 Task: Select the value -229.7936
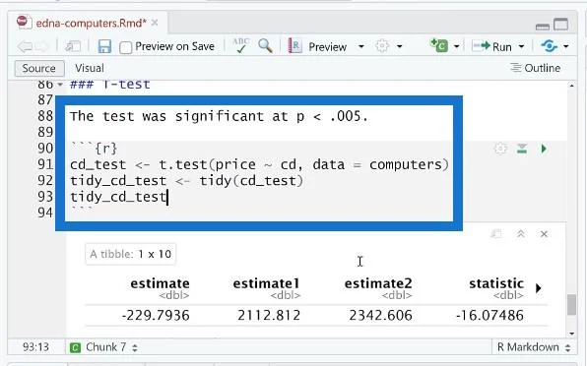[x=156, y=316]
